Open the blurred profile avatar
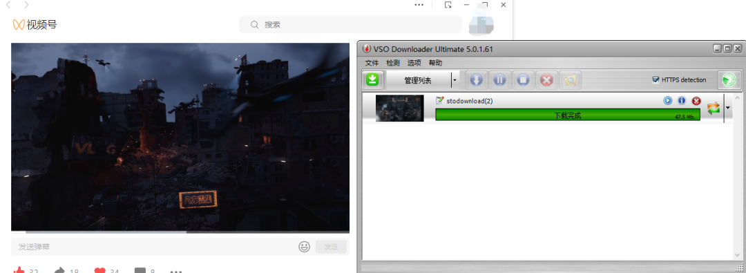Viewport: 746px width, 273px height. [x=481, y=23]
